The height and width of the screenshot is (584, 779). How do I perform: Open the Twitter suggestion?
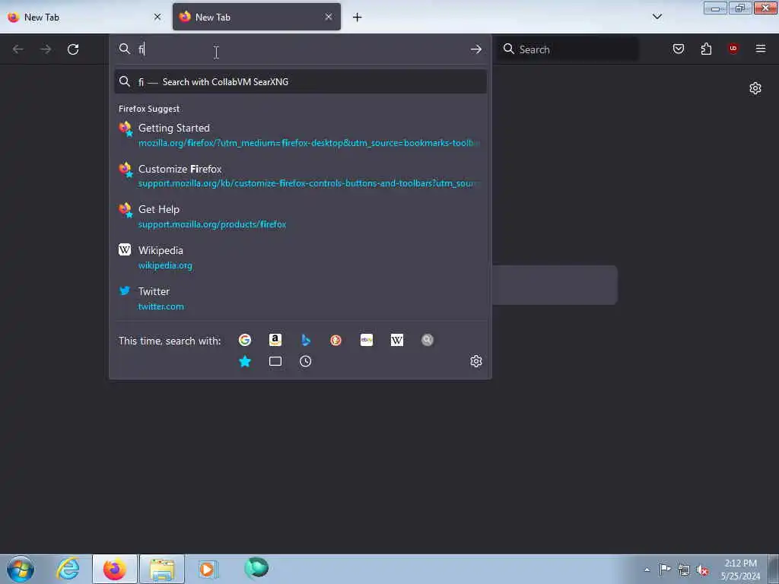pyautogui.click(x=300, y=298)
